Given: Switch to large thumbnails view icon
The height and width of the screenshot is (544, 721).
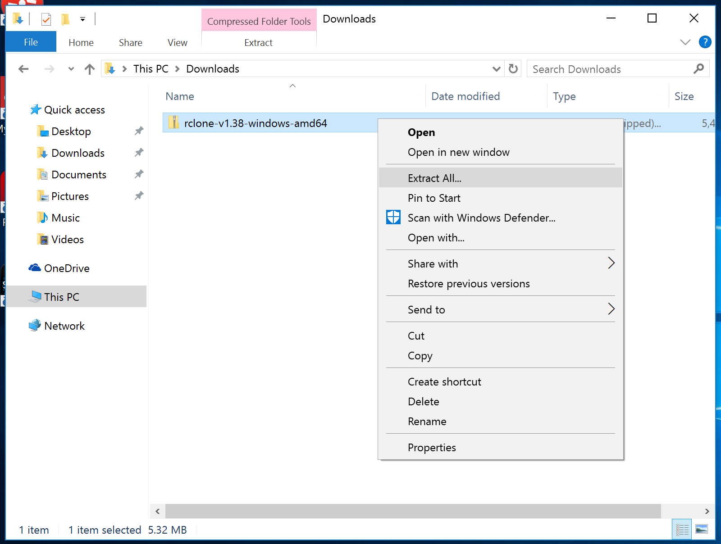Looking at the screenshot, I should [x=702, y=529].
